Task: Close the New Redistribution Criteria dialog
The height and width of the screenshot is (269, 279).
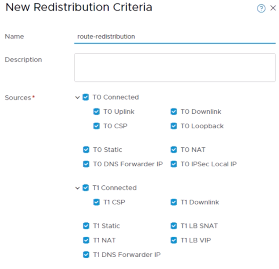Action: click(x=273, y=8)
